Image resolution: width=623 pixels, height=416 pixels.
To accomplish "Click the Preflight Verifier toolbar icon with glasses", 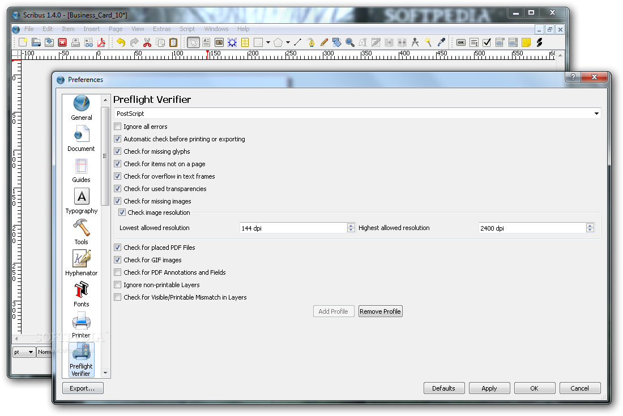I will 88,42.
